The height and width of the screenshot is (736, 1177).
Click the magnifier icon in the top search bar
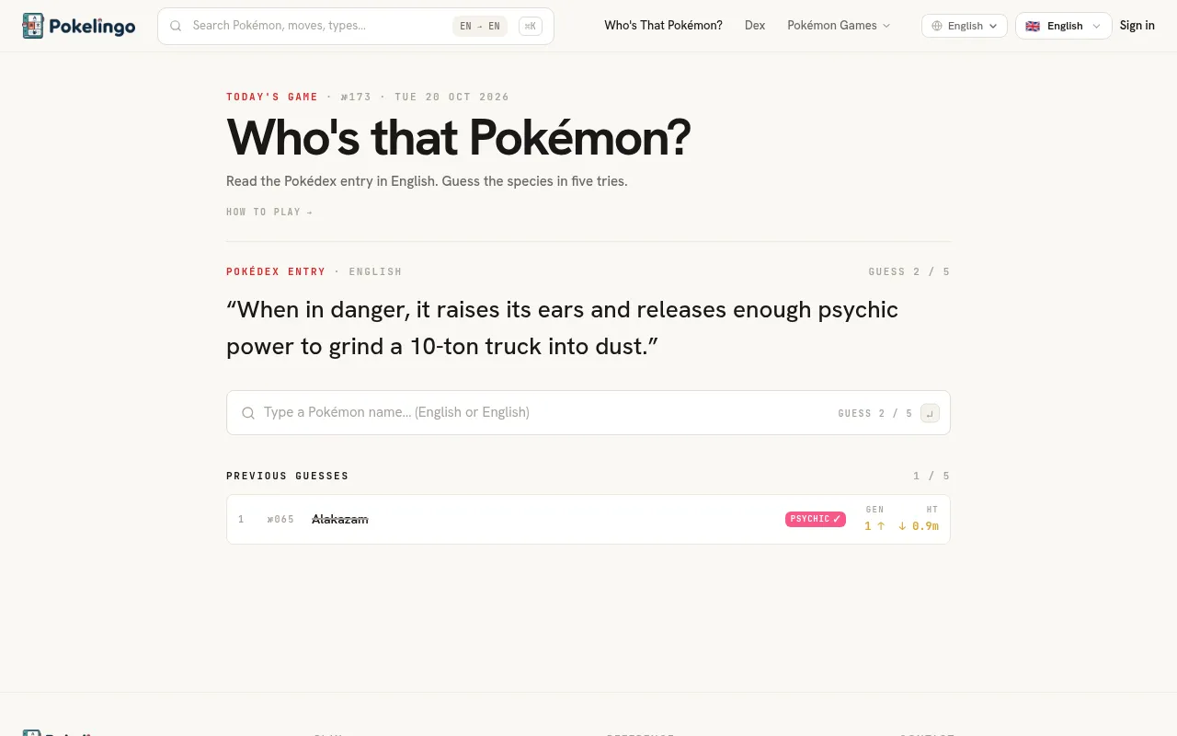[176, 26]
